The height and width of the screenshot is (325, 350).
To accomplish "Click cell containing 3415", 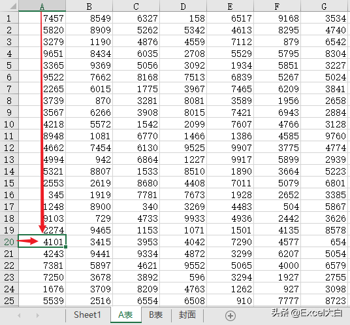I will pyautogui.click(x=89, y=242).
